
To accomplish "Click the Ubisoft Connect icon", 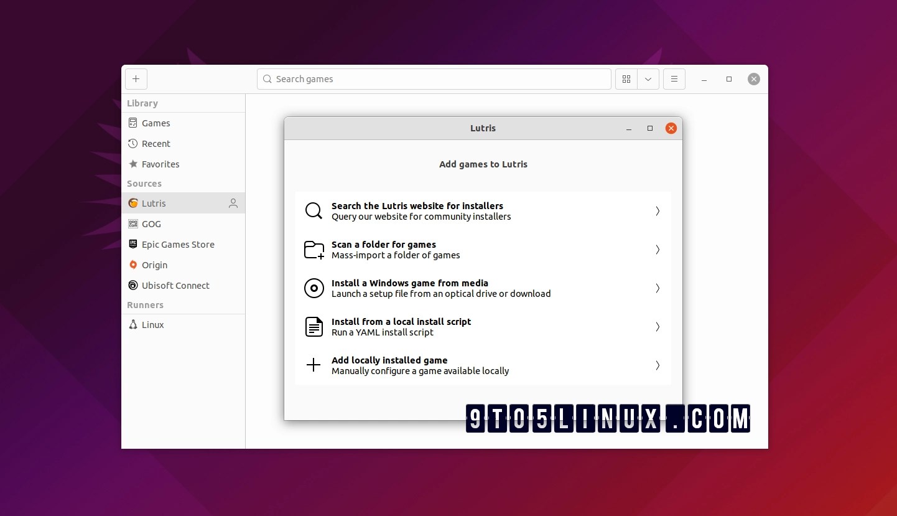I will coord(133,285).
